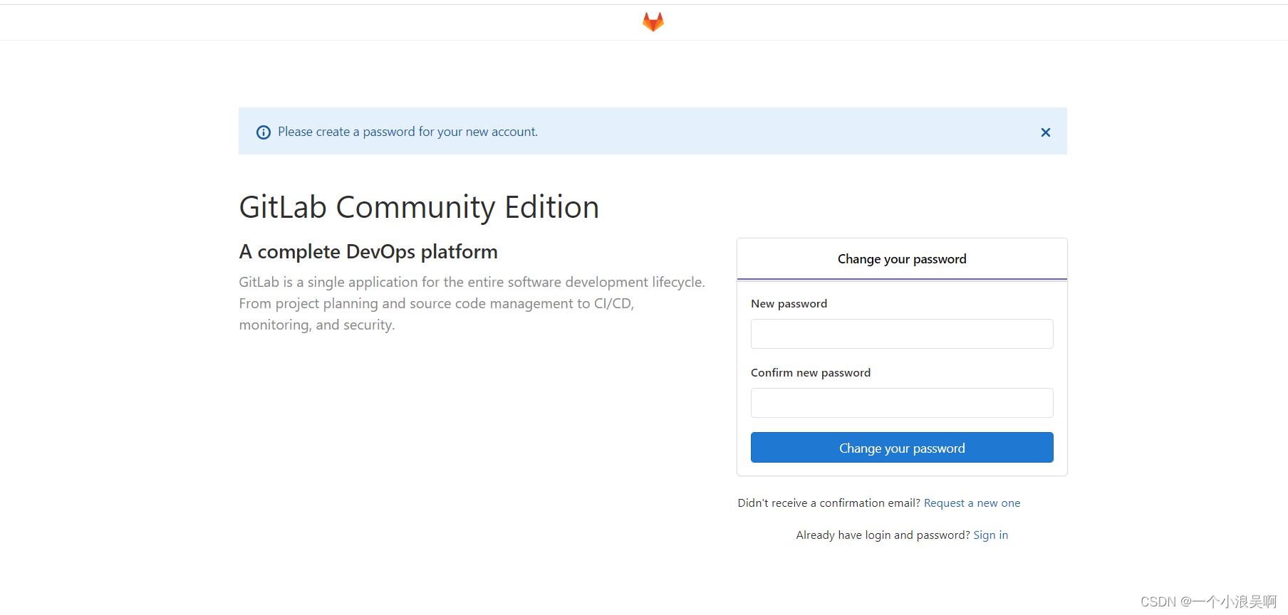
Task: Submit the blue Change your password button
Action: pos(902,448)
